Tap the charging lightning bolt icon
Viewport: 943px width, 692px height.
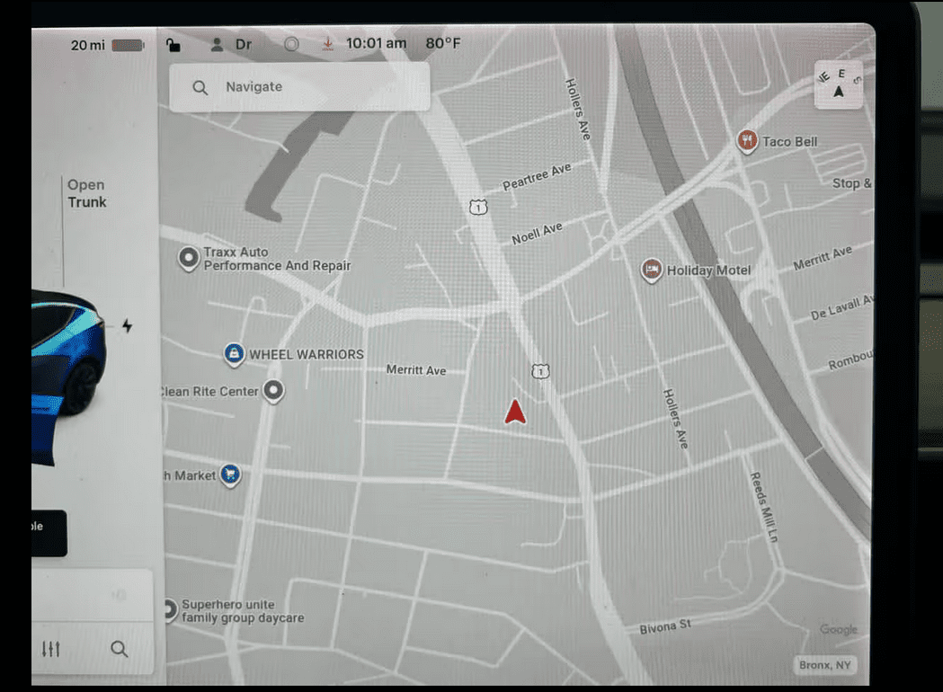coord(127,325)
